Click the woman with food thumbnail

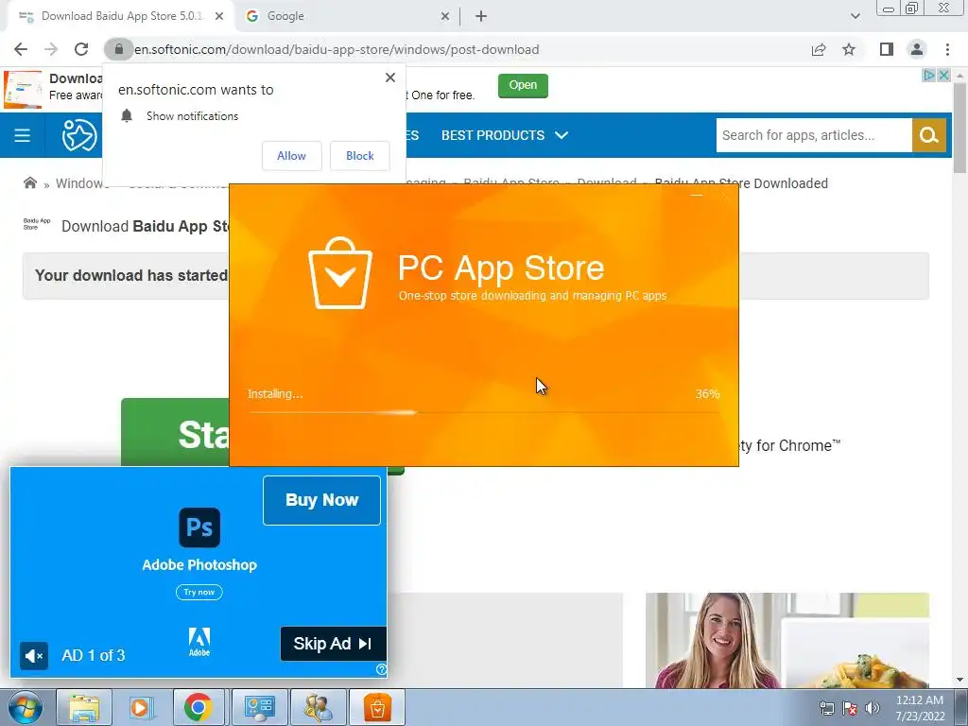(787, 640)
